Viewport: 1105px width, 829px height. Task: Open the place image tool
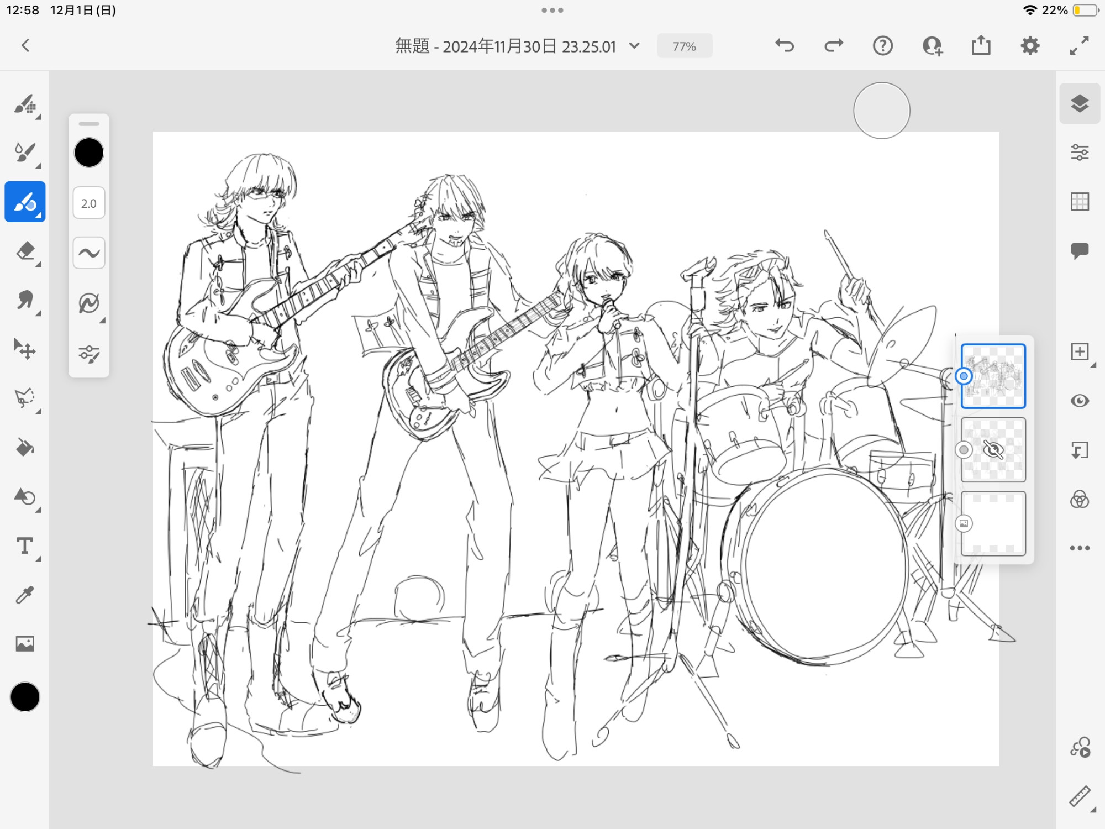point(25,644)
